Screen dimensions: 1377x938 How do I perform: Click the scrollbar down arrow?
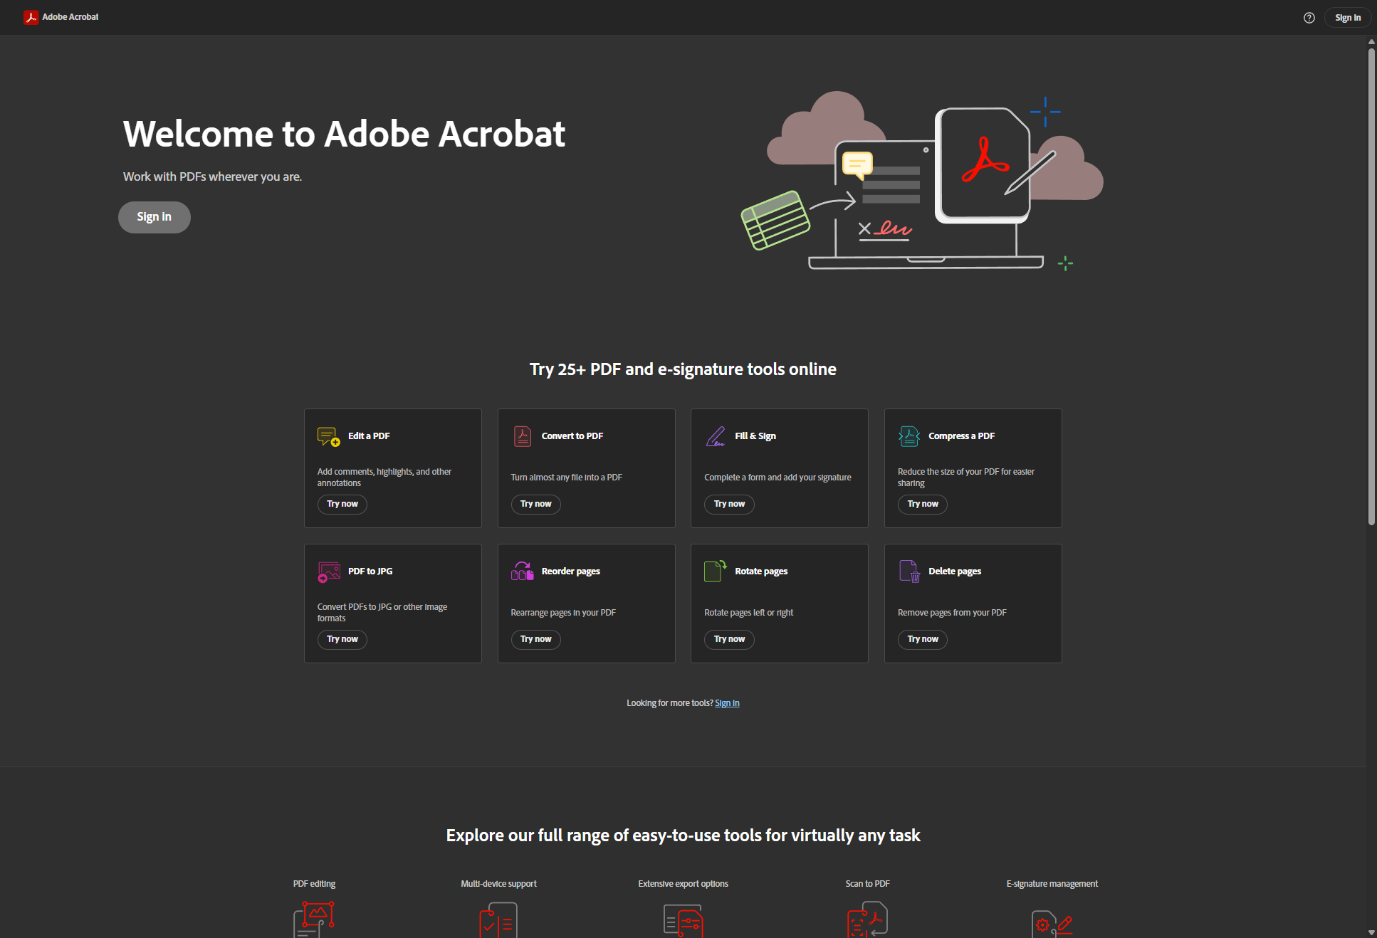(x=1371, y=932)
